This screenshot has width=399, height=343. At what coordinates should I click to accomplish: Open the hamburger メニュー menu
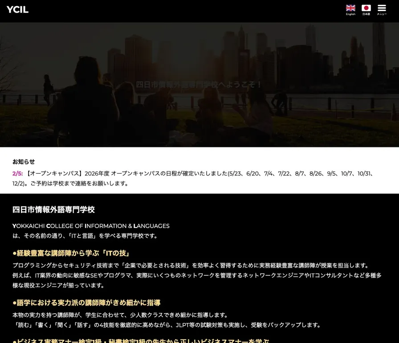pyautogui.click(x=382, y=10)
